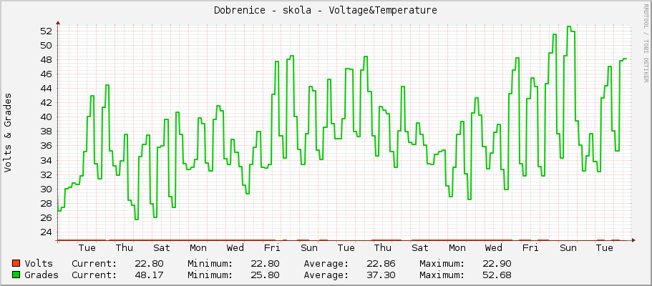This screenshot has height=286, width=652.
Task: Click Grades maximum value 52.68
Action: click(497, 275)
